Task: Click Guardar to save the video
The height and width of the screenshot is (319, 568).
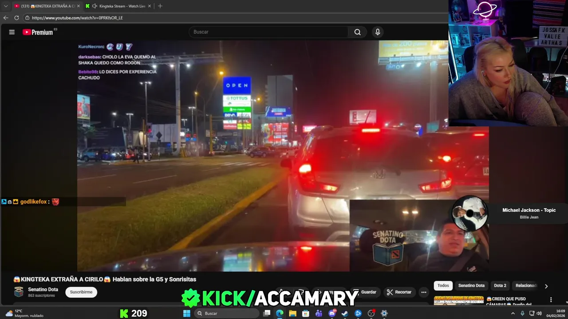Action: coord(367,292)
